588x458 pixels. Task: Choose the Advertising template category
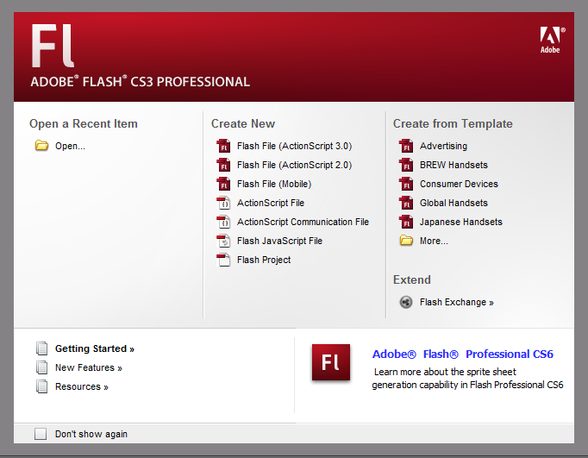click(x=444, y=146)
